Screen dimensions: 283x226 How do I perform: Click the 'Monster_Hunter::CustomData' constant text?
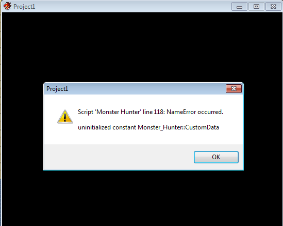(178, 127)
